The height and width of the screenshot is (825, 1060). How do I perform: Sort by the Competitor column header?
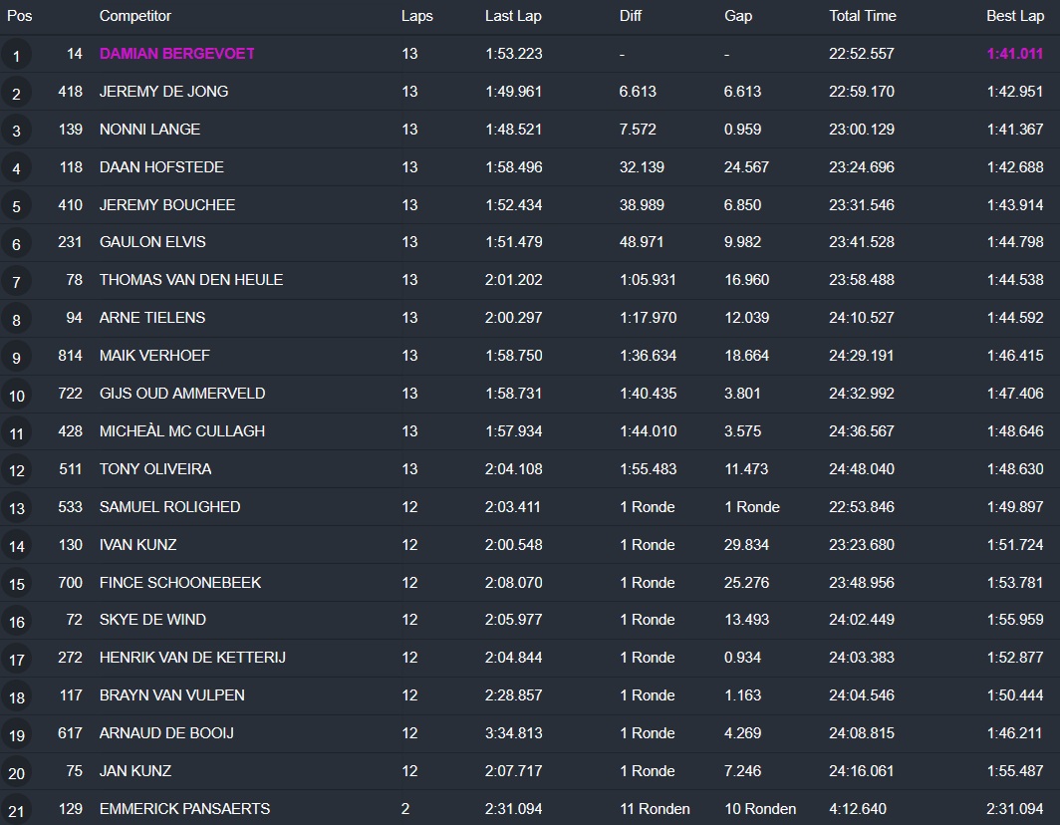tap(135, 16)
